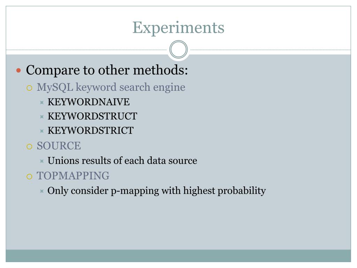This screenshot has height=268, width=357.
Task: Click the yellow ring bullet beside TOPMAPPING
Action: pyautogui.click(x=29, y=177)
